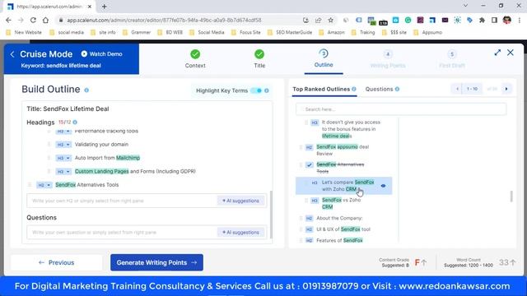Select H2 SendFox appsumo deal Review outline
This screenshot has width=527, height=296.
343,150
